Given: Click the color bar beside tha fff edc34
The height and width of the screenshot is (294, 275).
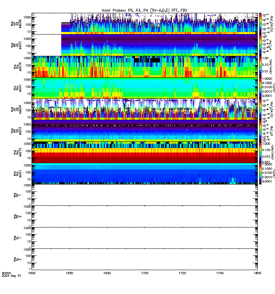Looking at the screenshot, I should coord(260,24).
